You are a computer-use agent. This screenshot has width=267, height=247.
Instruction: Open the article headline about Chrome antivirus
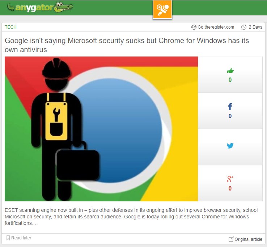pyautogui.click(x=127, y=45)
